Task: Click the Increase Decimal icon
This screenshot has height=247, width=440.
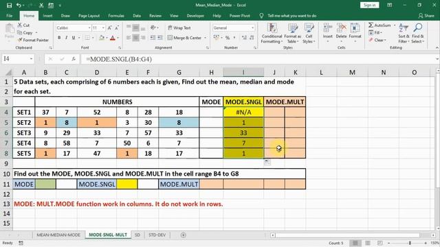Action: pos(244,38)
